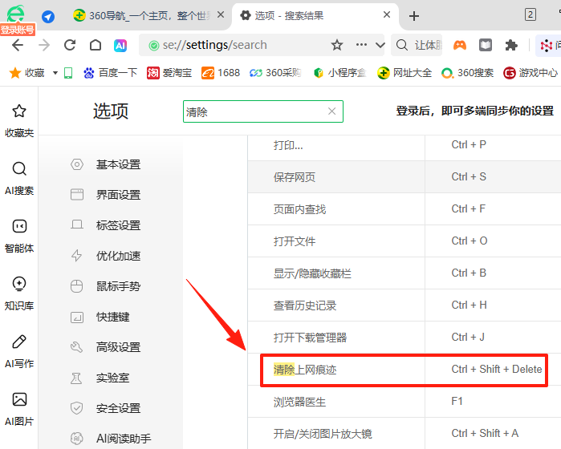Open the tab count icon showing 2
The width and height of the screenshot is (561, 449).
pos(531,14)
